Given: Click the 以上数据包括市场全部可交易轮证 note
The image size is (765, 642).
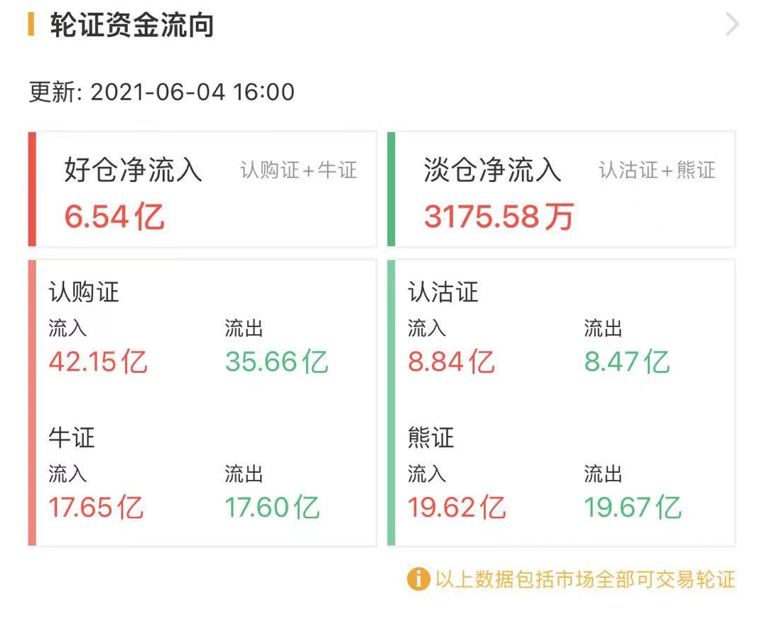Looking at the screenshot, I should [x=585, y=579].
